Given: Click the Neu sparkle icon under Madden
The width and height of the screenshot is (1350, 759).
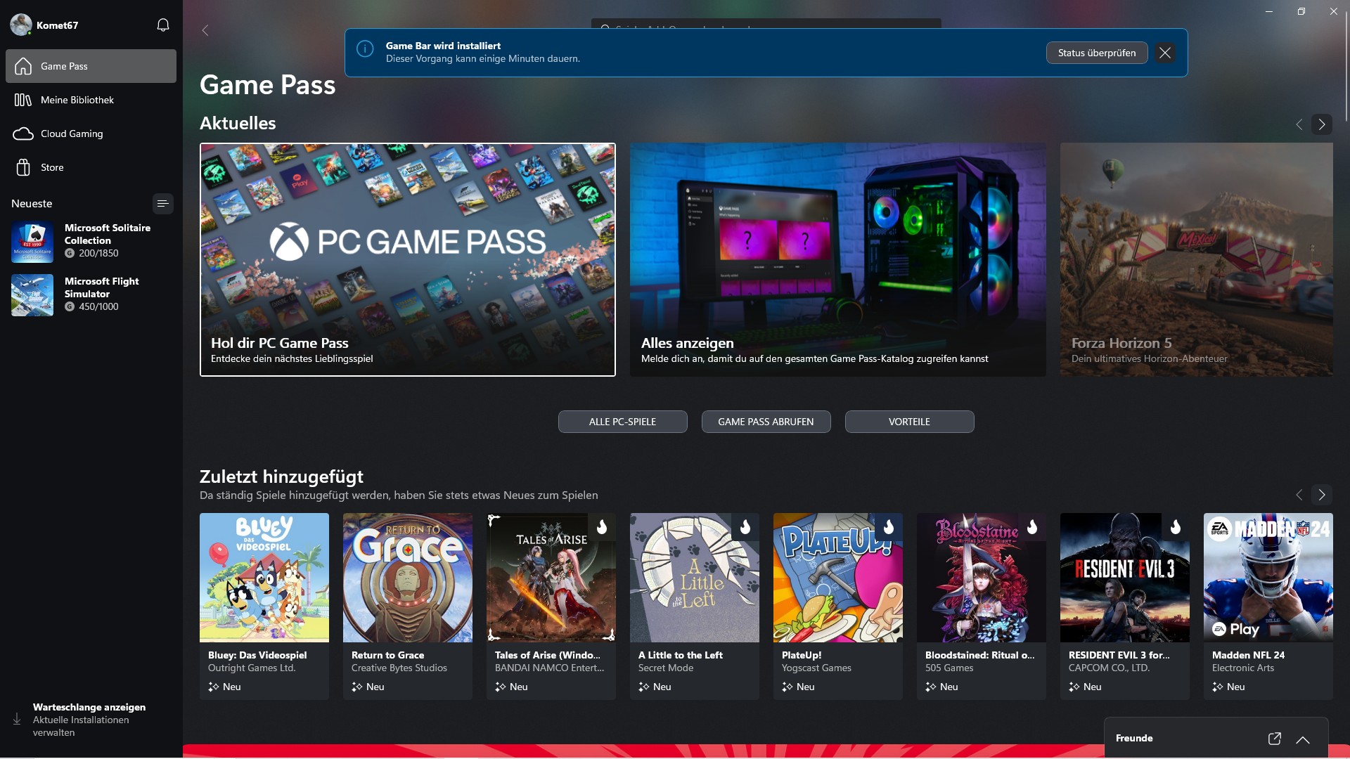Looking at the screenshot, I should click(x=1218, y=687).
